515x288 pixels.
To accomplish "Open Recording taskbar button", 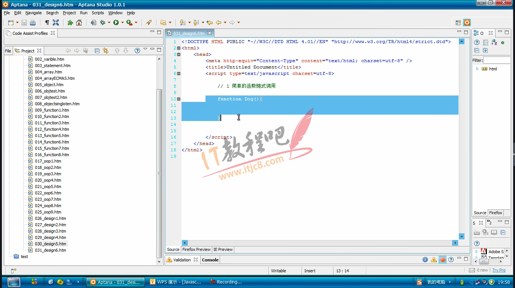I will tap(226, 282).
